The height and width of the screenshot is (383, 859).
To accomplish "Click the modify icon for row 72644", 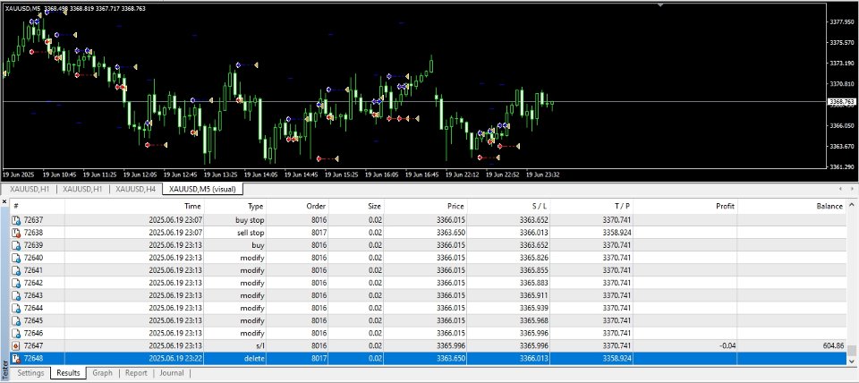I will click(16, 309).
